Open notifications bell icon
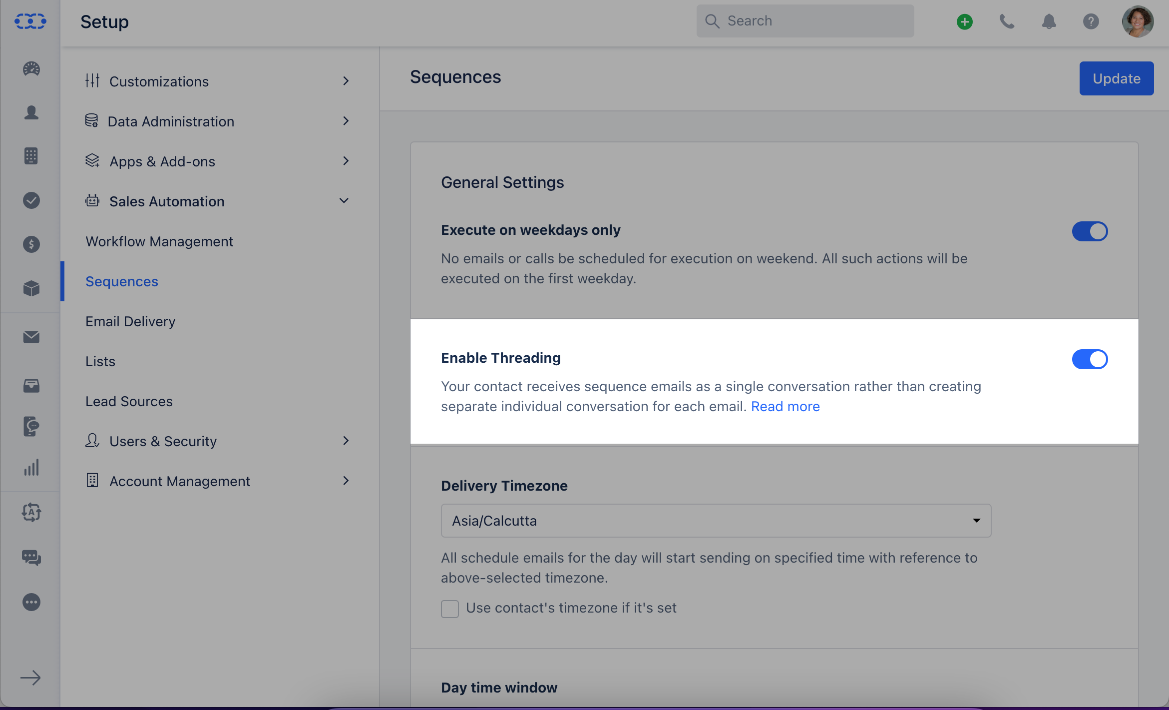Image resolution: width=1169 pixels, height=710 pixels. click(1049, 21)
